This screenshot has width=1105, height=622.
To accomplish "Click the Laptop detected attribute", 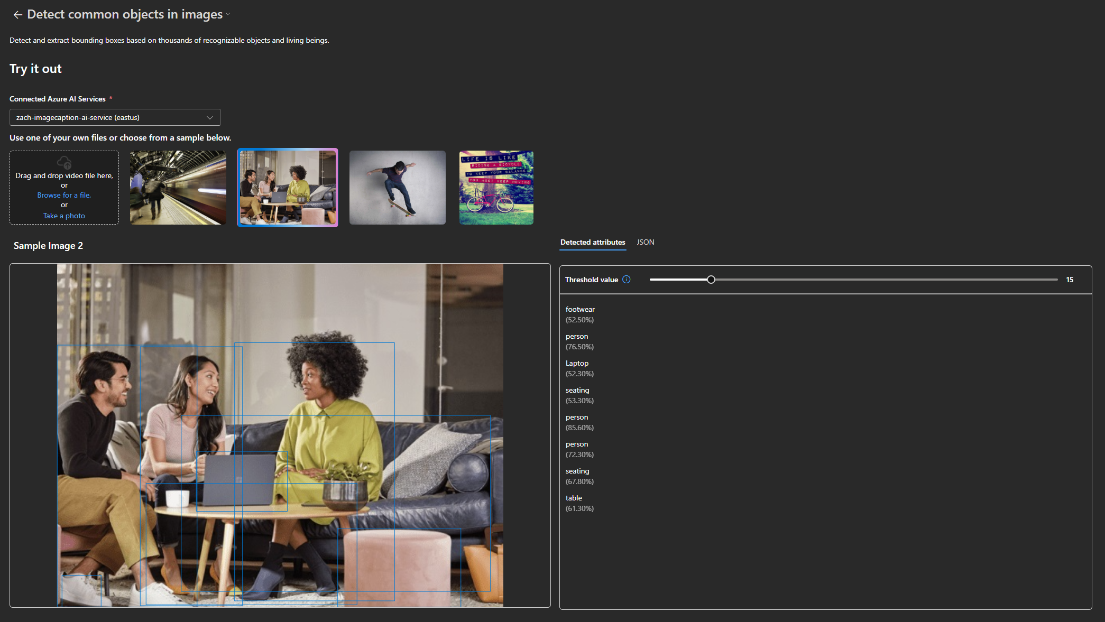I will point(579,368).
